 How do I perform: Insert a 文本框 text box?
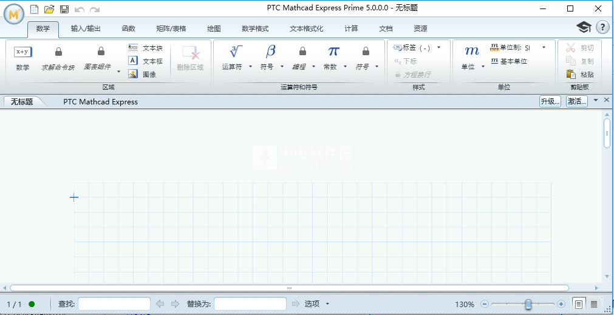[x=145, y=61]
